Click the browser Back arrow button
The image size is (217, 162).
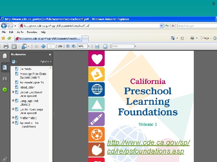point(4,25)
